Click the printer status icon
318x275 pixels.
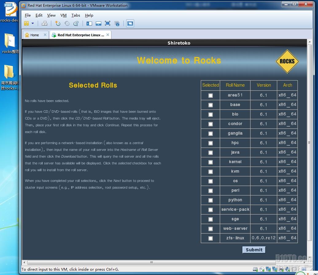pos(281,269)
